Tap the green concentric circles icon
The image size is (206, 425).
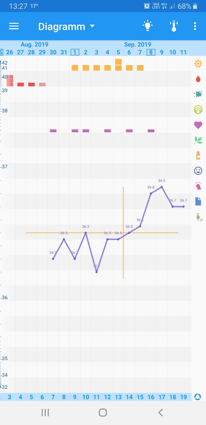coord(198,109)
